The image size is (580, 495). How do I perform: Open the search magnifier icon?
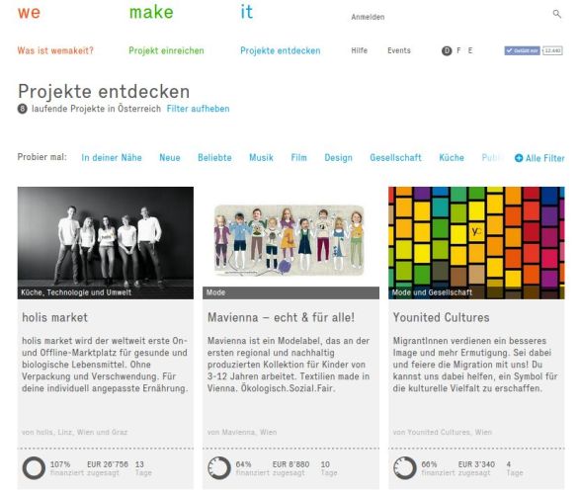[x=556, y=14]
